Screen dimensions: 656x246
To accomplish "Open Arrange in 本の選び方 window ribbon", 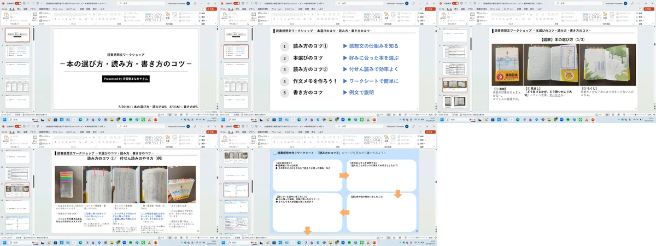I will 605,15.
